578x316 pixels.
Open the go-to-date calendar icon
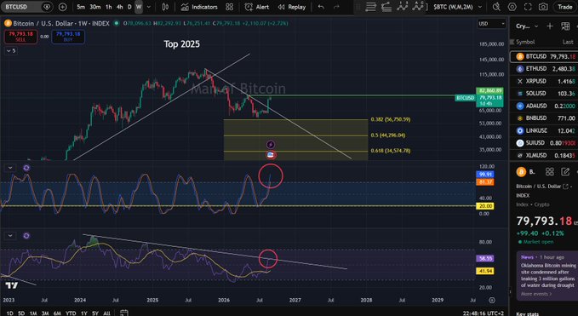(124, 313)
